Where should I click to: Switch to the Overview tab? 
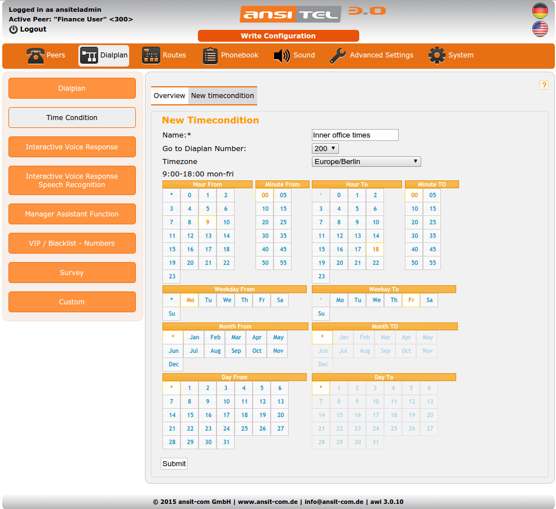tap(169, 96)
